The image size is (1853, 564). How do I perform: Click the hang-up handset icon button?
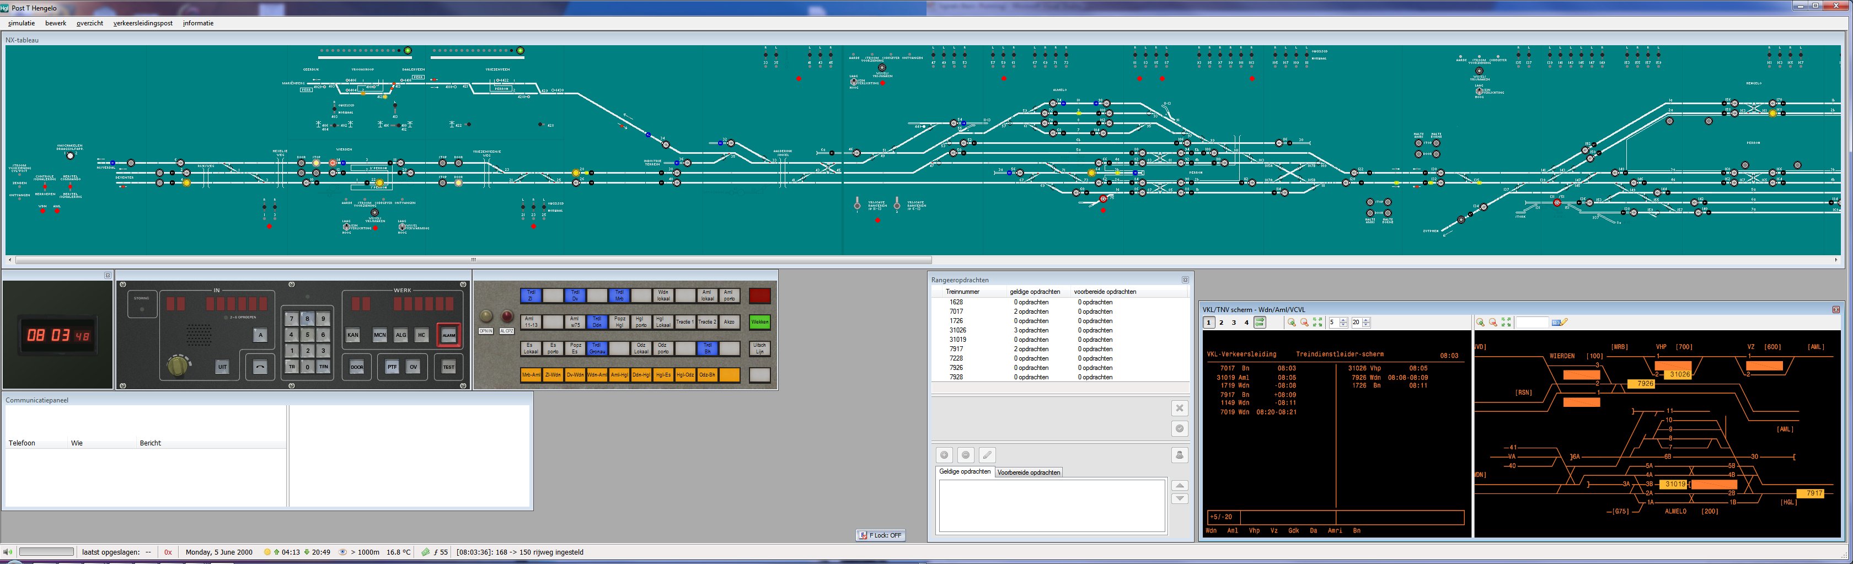tap(260, 367)
